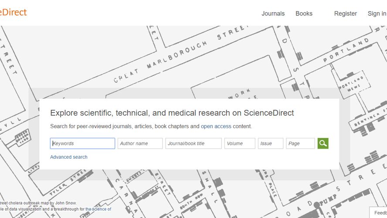This screenshot has width=387, height=218.
Task: Focus the Page input field
Action: point(300,143)
